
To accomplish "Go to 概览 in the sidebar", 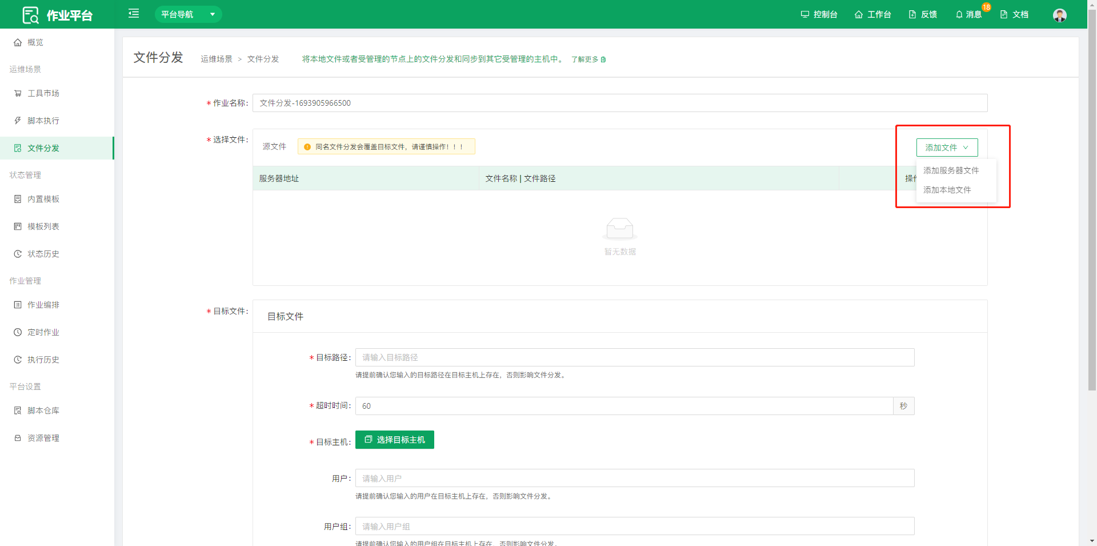I will click(x=57, y=42).
